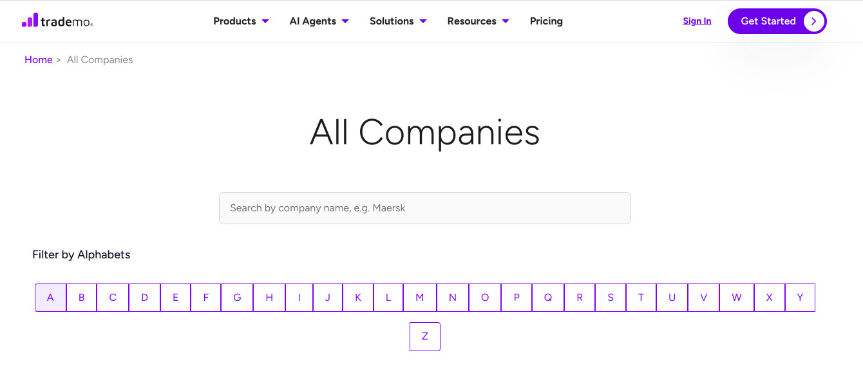The width and height of the screenshot is (863, 375).
Task: Click the Get Started button
Action: 777,21
